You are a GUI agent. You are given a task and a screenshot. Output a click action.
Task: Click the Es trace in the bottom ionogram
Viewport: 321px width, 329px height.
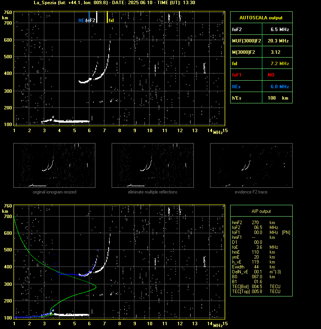pos(71,315)
